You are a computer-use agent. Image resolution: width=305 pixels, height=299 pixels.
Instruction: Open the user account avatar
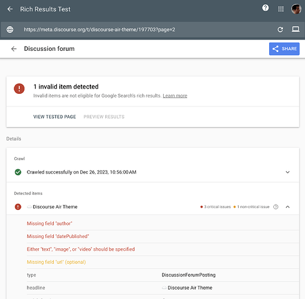(x=296, y=9)
